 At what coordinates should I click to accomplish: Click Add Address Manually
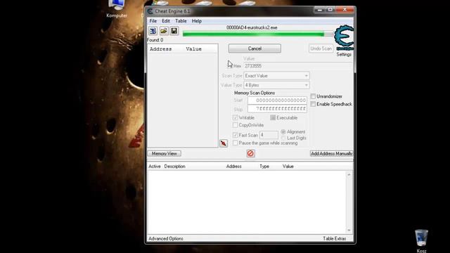pos(331,153)
